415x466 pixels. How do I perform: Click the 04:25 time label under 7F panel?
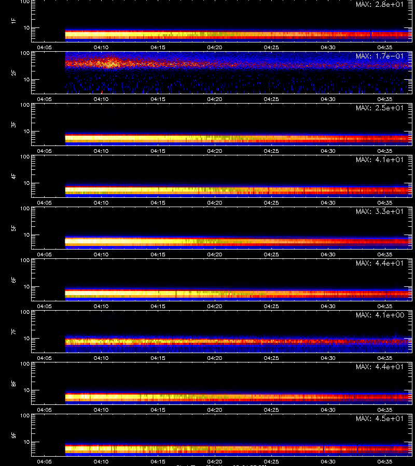pos(271,358)
